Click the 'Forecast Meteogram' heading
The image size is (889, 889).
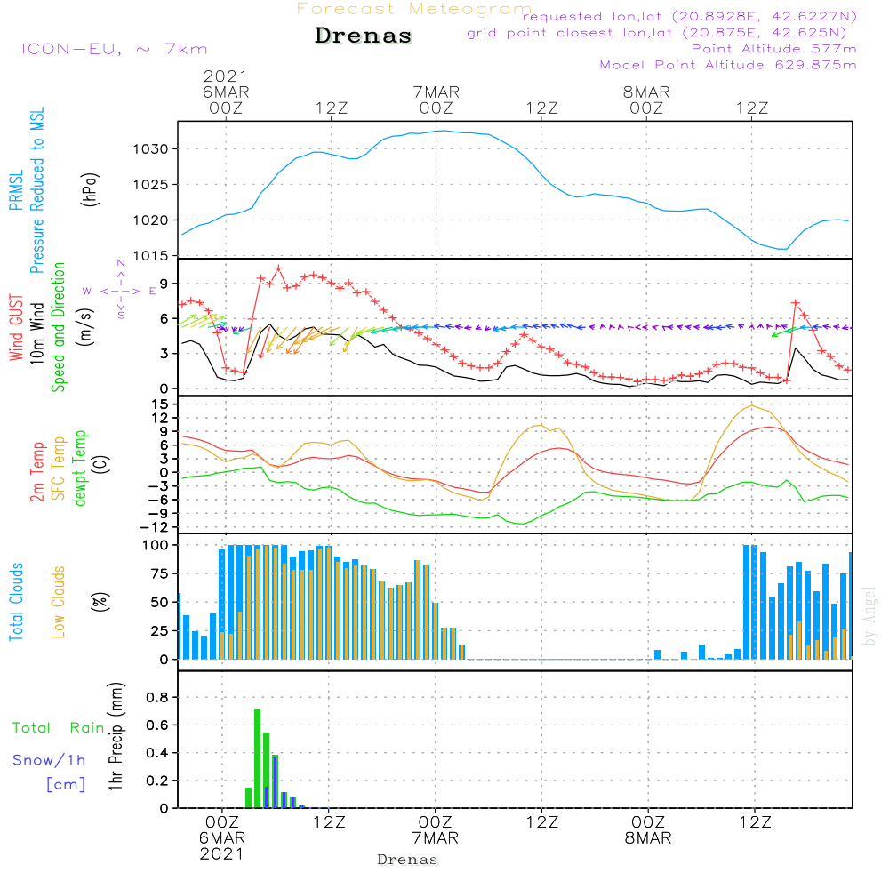[x=414, y=9]
